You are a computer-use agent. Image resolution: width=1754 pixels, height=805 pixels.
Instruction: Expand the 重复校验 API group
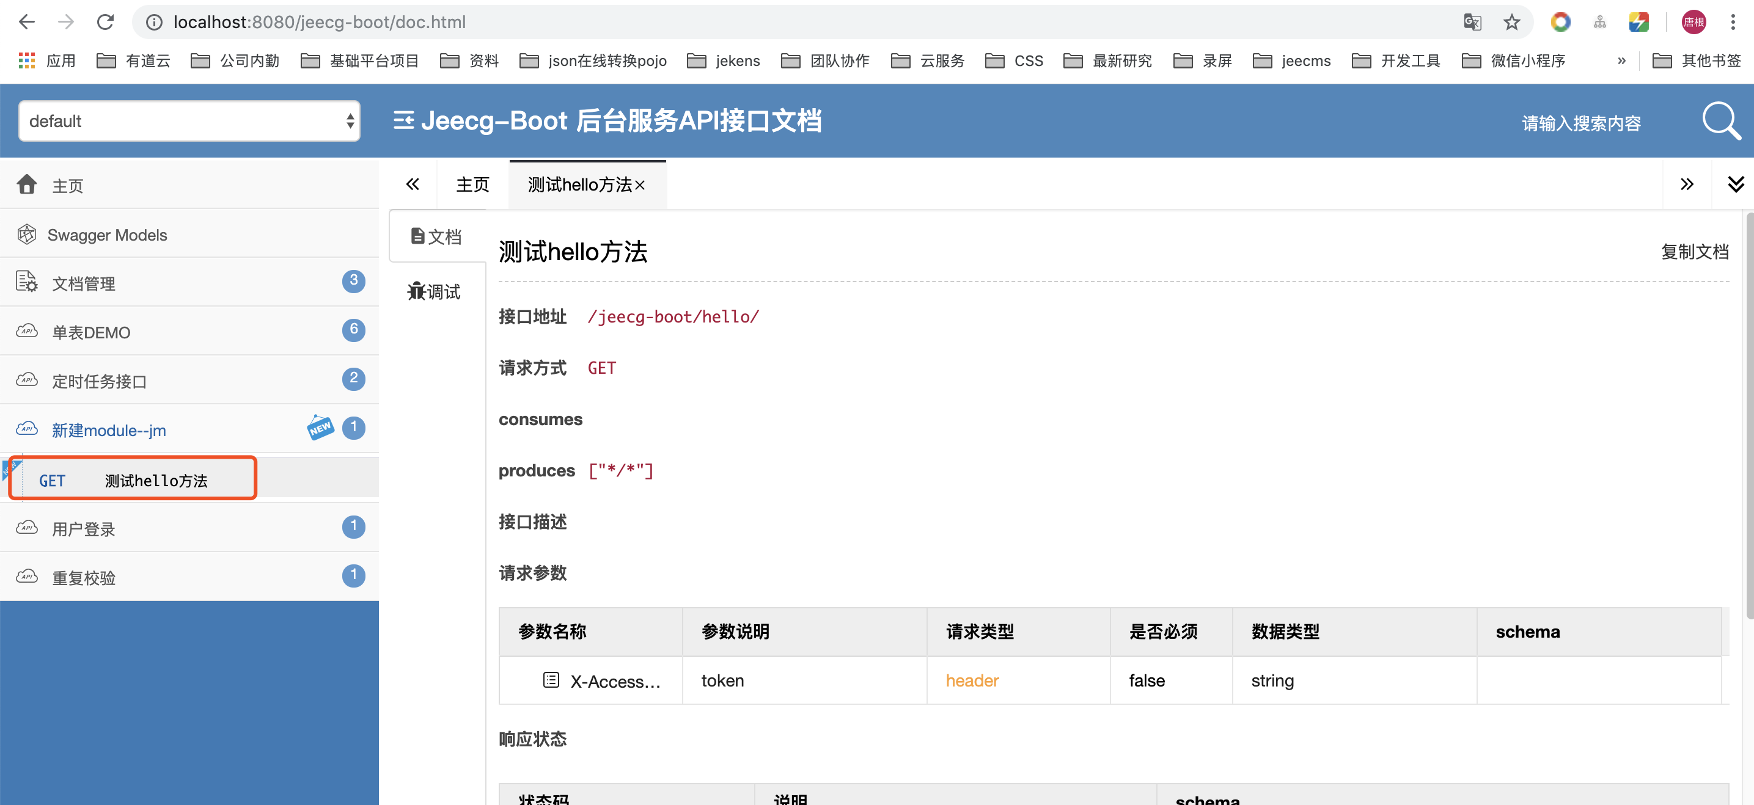(189, 577)
